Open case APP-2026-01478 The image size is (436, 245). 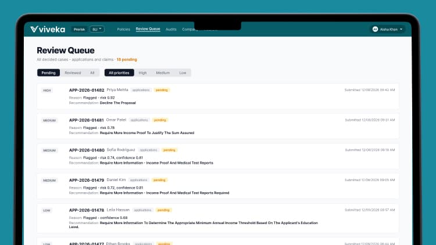[87, 210]
